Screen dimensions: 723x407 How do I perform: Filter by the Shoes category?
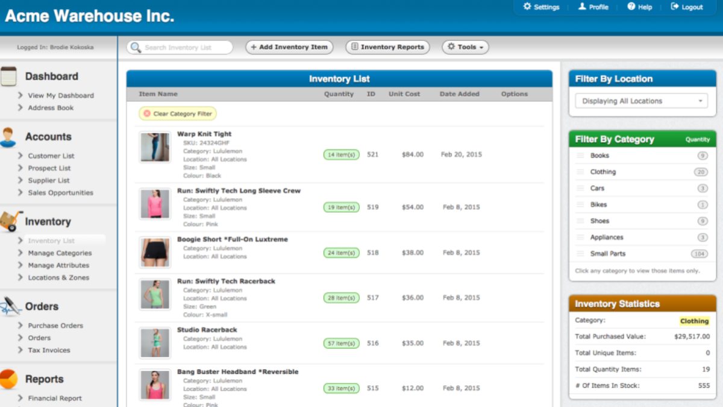[599, 221]
